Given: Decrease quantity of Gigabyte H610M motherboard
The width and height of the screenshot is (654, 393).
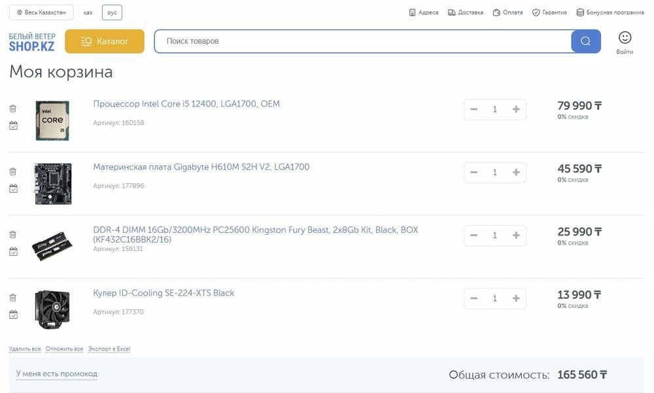Looking at the screenshot, I should pyautogui.click(x=473, y=172).
